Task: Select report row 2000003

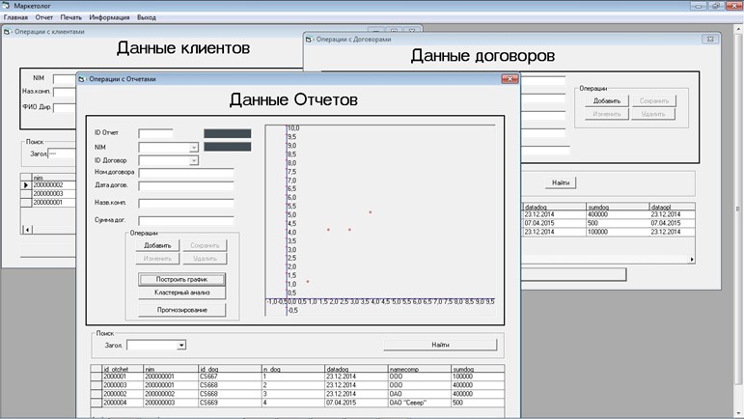Action: 297,385
